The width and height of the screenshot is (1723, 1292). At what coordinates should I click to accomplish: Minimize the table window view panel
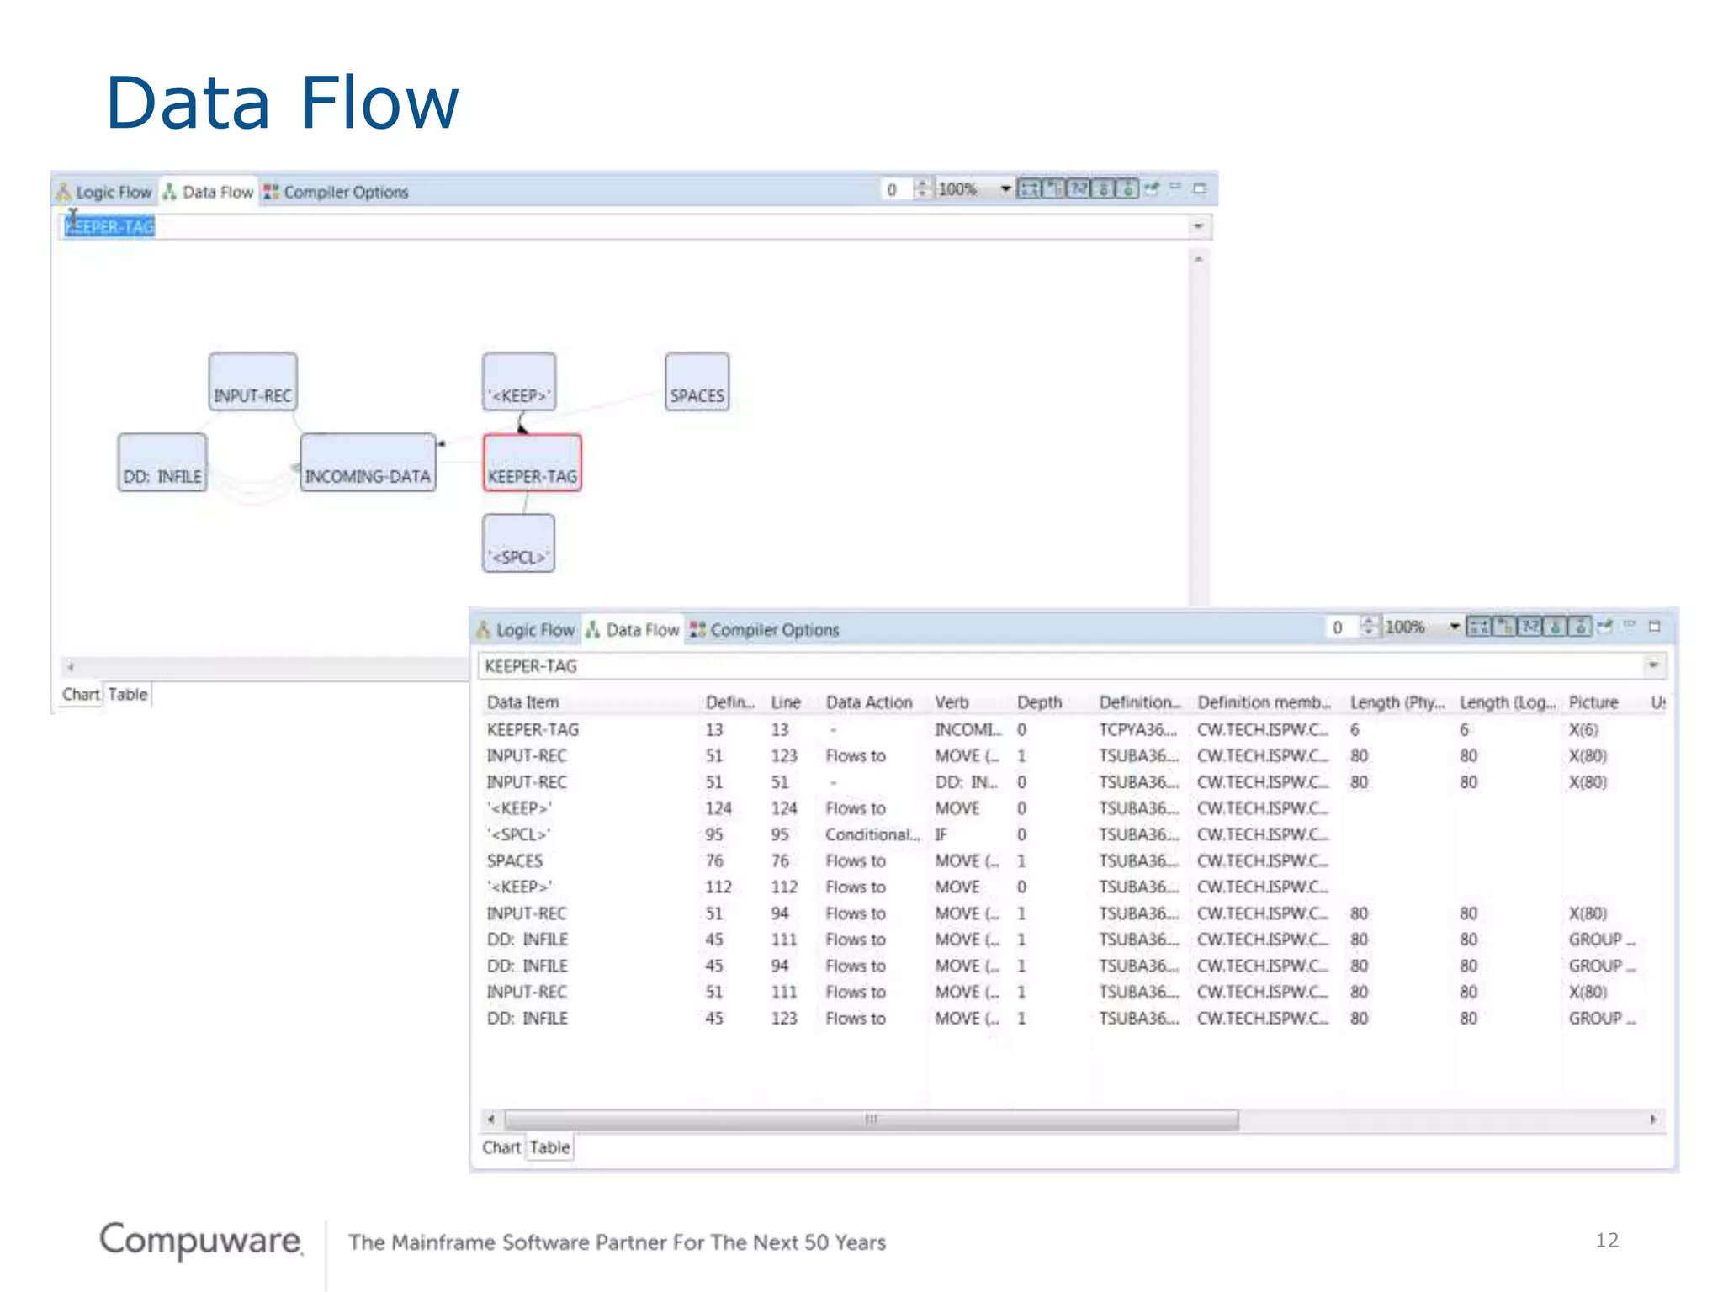[1629, 625]
